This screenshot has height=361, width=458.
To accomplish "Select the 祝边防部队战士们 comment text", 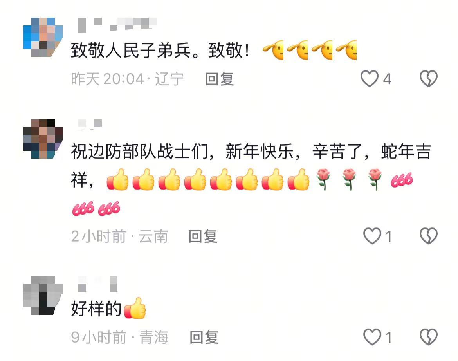I will coord(251,180).
